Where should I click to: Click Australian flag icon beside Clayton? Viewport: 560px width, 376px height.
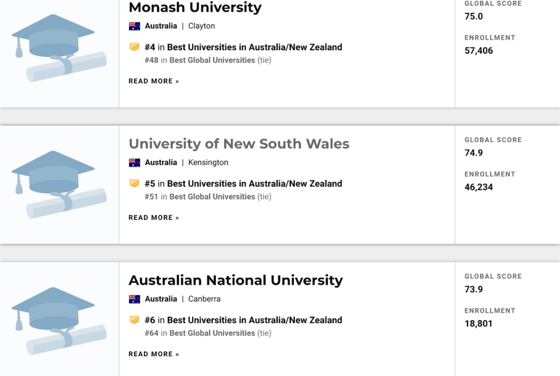134,26
